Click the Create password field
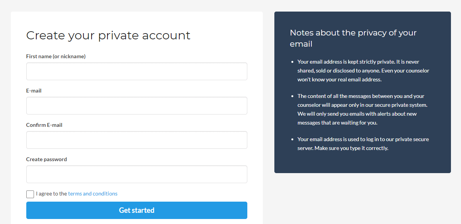The width and height of the screenshot is (461, 224). 136,174
